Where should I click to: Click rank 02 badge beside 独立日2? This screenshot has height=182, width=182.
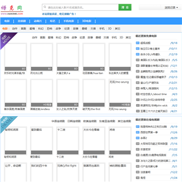click(x=138, y=49)
